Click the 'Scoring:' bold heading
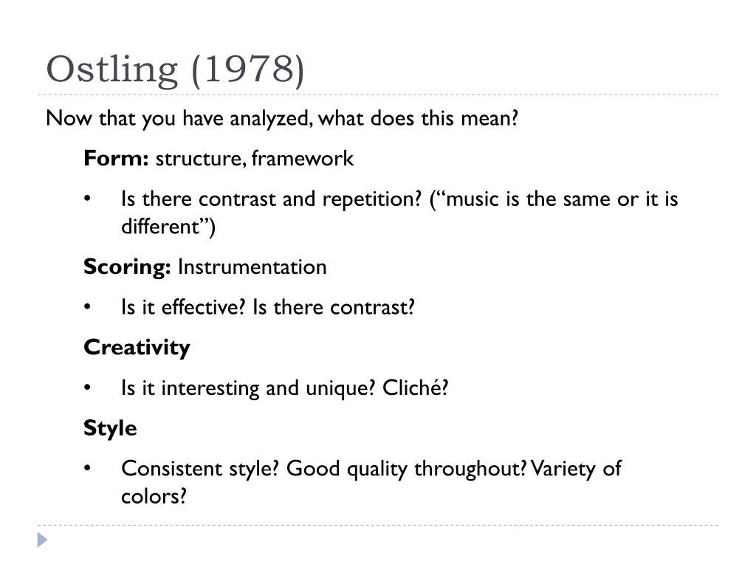Image resolution: width=756 pixels, height=567 pixels. click(127, 267)
